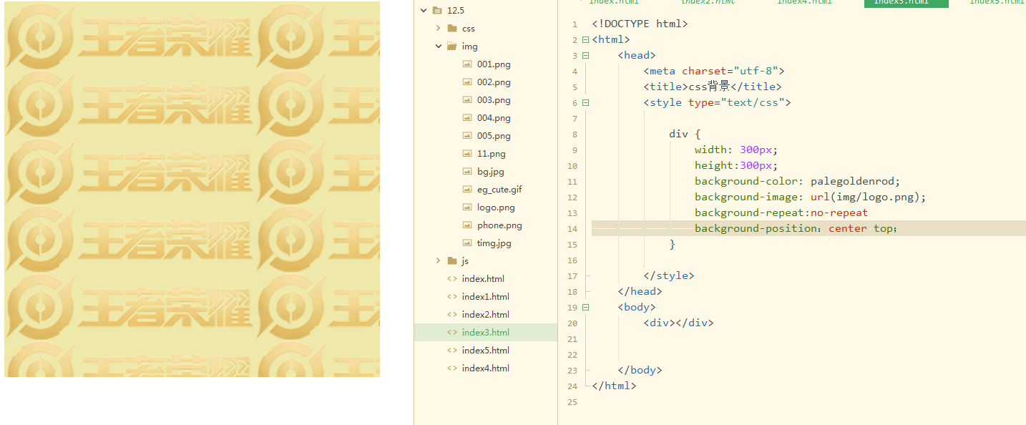Image resolution: width=1026 pixels, height=425 pixels.
Task: Click the meta charset line in code
Action: click(x=714, y=72)
